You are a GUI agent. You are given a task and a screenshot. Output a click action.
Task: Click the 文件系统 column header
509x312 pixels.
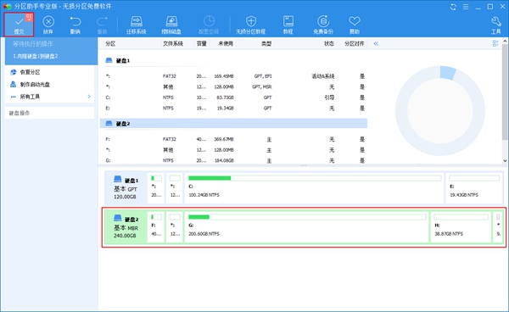(x=173, y=43)
